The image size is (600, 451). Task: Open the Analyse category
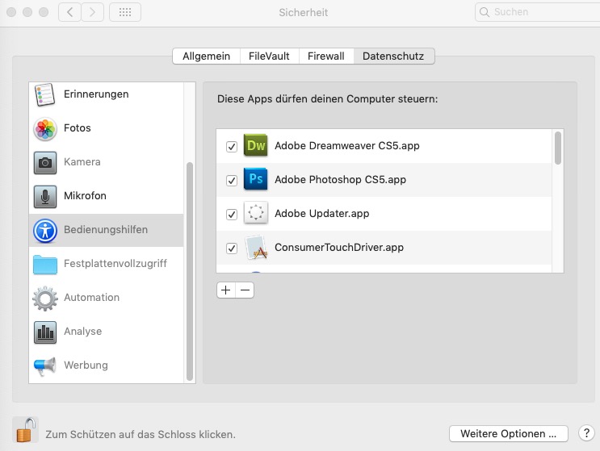click(107, 332)
